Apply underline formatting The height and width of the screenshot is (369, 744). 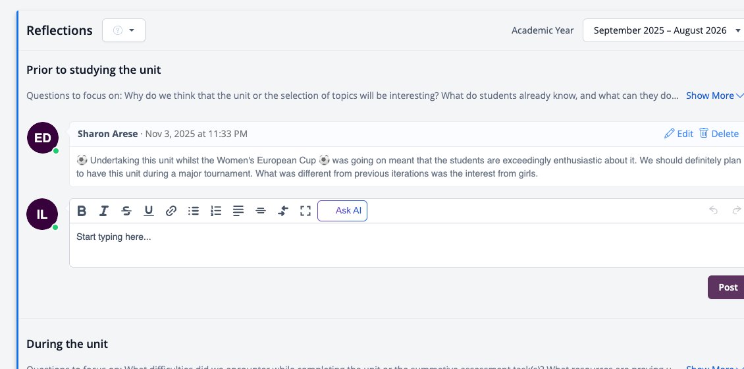149,211
